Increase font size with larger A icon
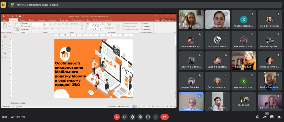 click(51, 24)
